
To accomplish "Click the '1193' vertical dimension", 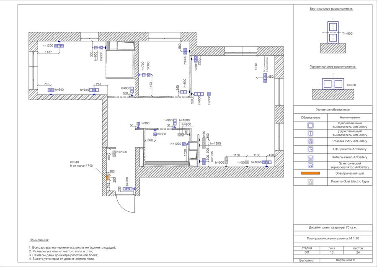I will tap(151, 86).
